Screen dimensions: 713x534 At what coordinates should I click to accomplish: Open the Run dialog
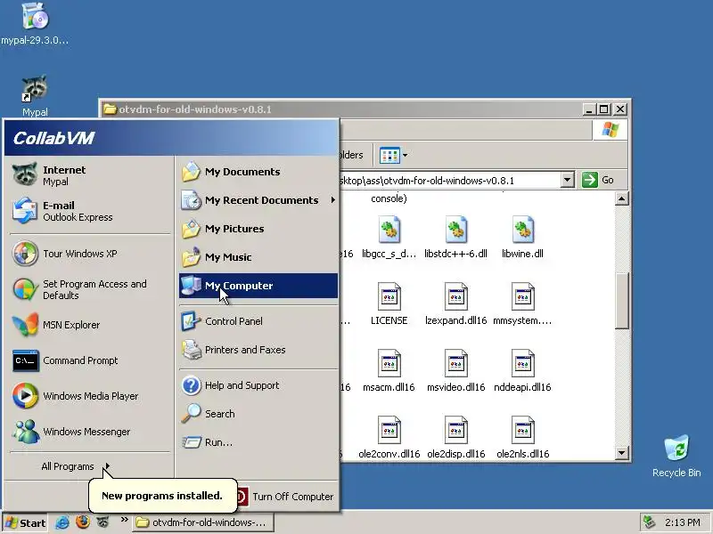click(258, 442)
